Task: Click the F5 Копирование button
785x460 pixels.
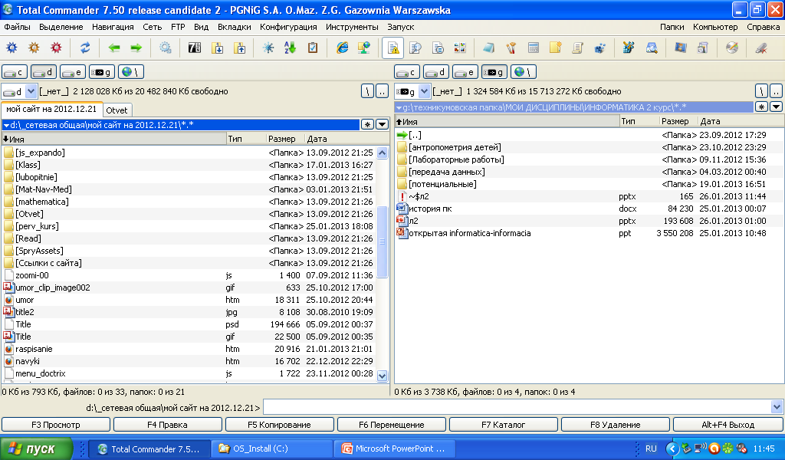Action: pyautogui.click(x=279, y=425)
